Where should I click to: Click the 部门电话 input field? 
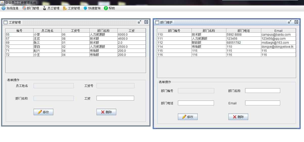(196, 103)
